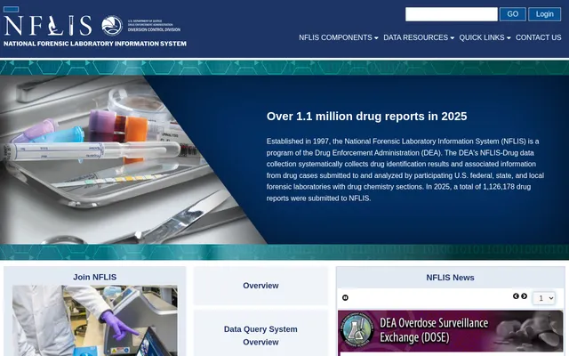The width and height of the screenshot is (569, 356).
Task: Expand the NFLIS COMPONENTS menu
Action: click(338, 37)
